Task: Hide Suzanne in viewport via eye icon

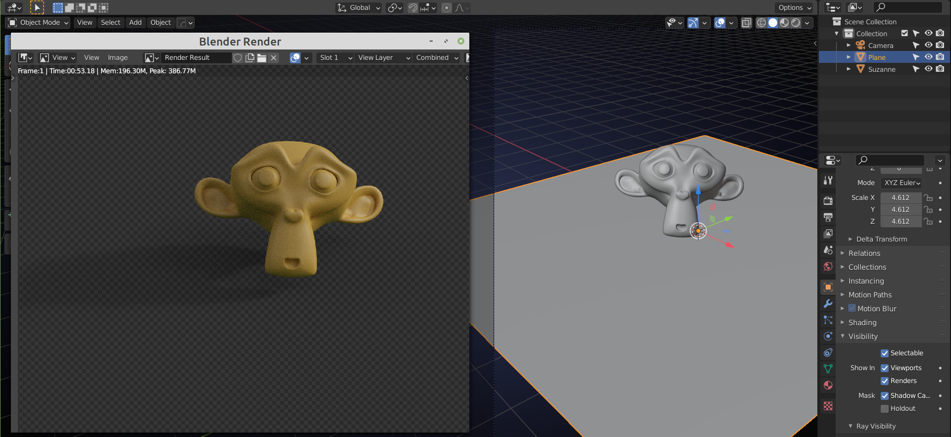Action: tap(929, 69)
